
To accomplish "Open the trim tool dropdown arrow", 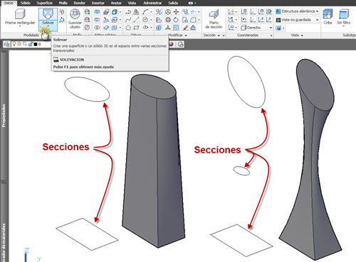I will 199,12.
